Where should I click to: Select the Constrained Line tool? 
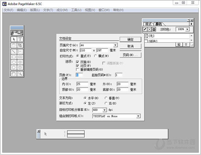[x=20, y=51]
